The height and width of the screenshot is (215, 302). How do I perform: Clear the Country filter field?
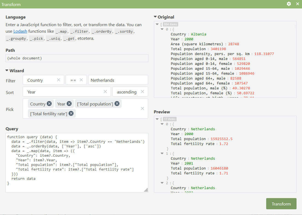pyautogui.click(x=58, y=80)
